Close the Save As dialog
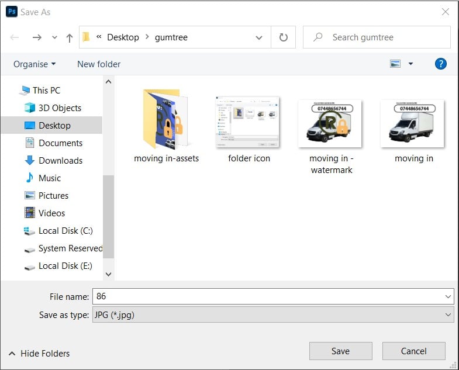 click(x=445, y=12)
